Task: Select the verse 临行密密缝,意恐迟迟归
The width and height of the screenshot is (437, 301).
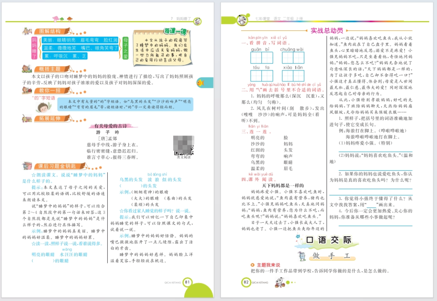Action: pyautogui.click(x=112, y=151)
